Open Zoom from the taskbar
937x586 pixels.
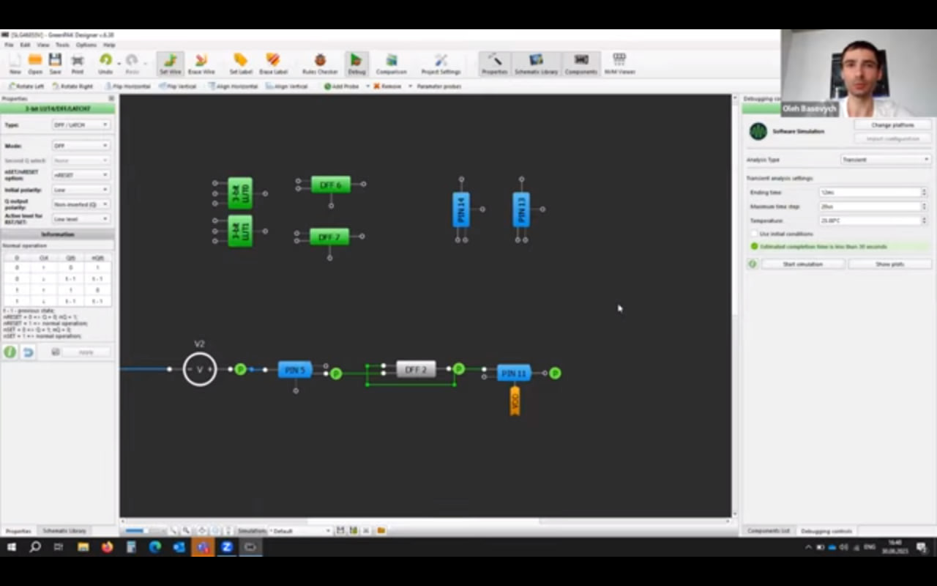pyautogui.click(x=227, y=546)
